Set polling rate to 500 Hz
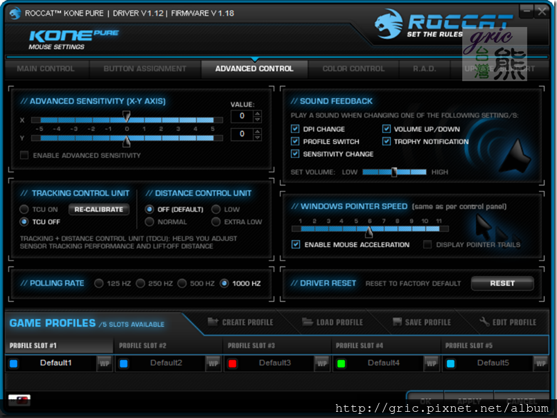The width and height of the screenshot is (557, 418). click(182, 283)
